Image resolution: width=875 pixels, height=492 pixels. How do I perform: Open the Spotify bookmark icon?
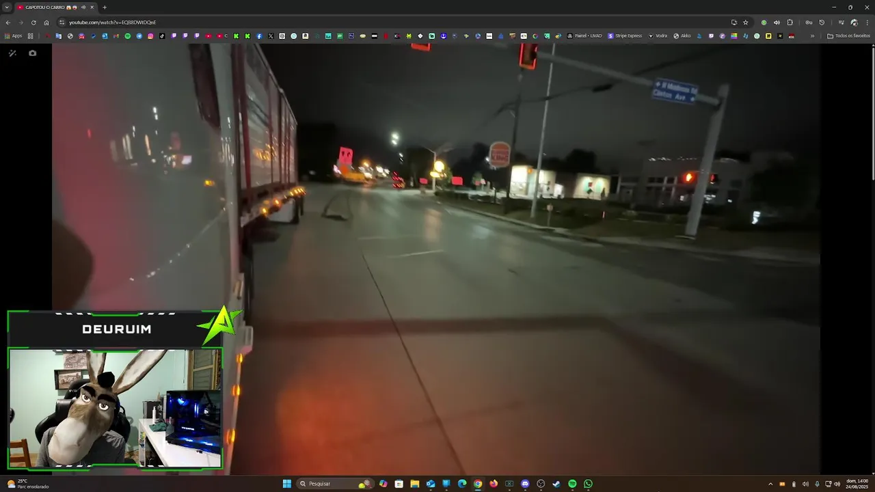point(127,36)
